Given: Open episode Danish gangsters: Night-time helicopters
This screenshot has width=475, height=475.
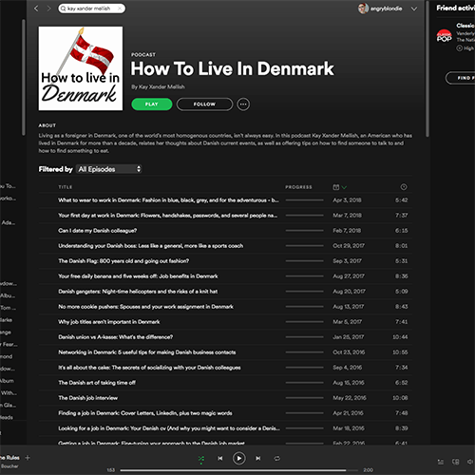Looking at the screenshot, I should (x=138, y=292).
